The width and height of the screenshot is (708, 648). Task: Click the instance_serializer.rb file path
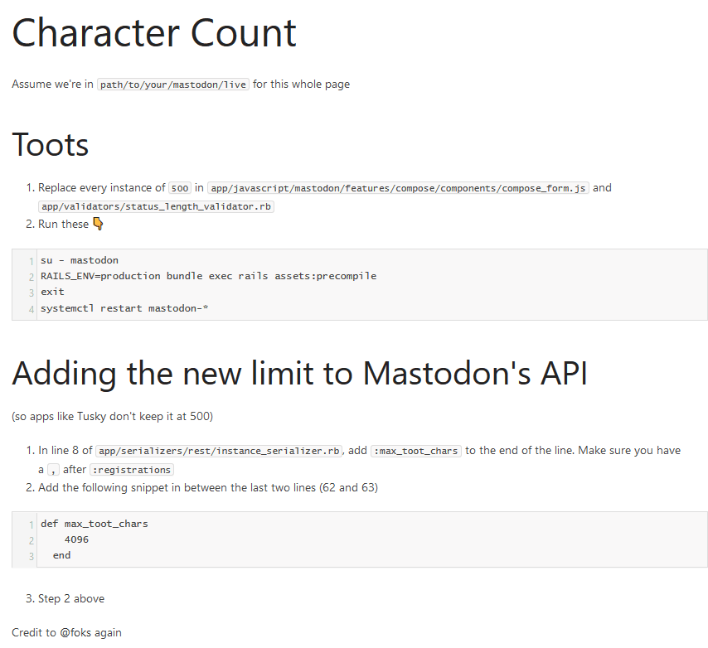tap(219, 451)
